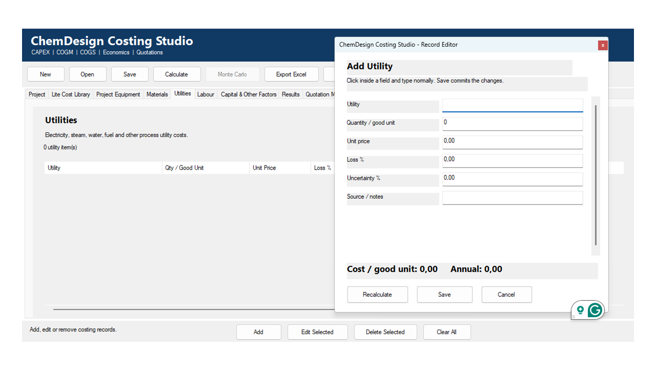Click the Grammarly icon in the dialog corner

pyautogui.click(x=594, y=310)
